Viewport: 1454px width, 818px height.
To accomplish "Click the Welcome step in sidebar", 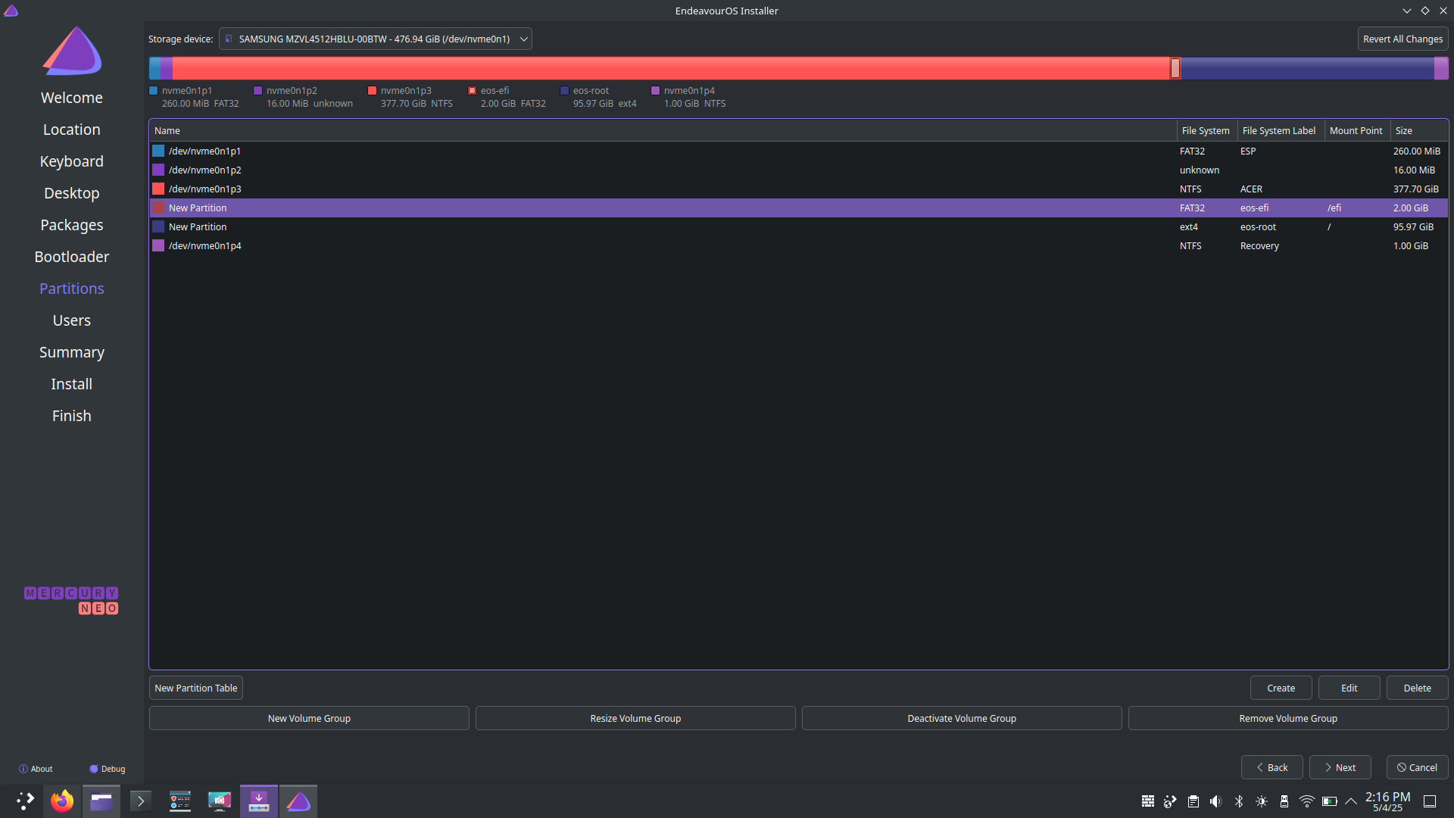I will 72,98.
